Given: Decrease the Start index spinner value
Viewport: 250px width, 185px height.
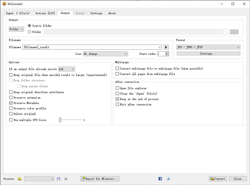Looking at the screenshot, I should coord(167,55).
